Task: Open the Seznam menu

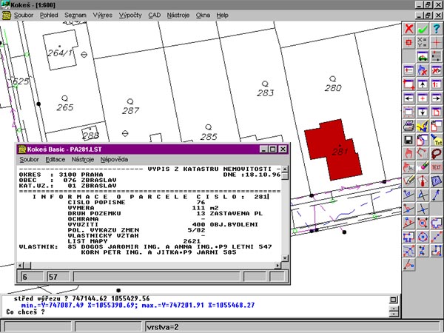Action: coord(75,14)
